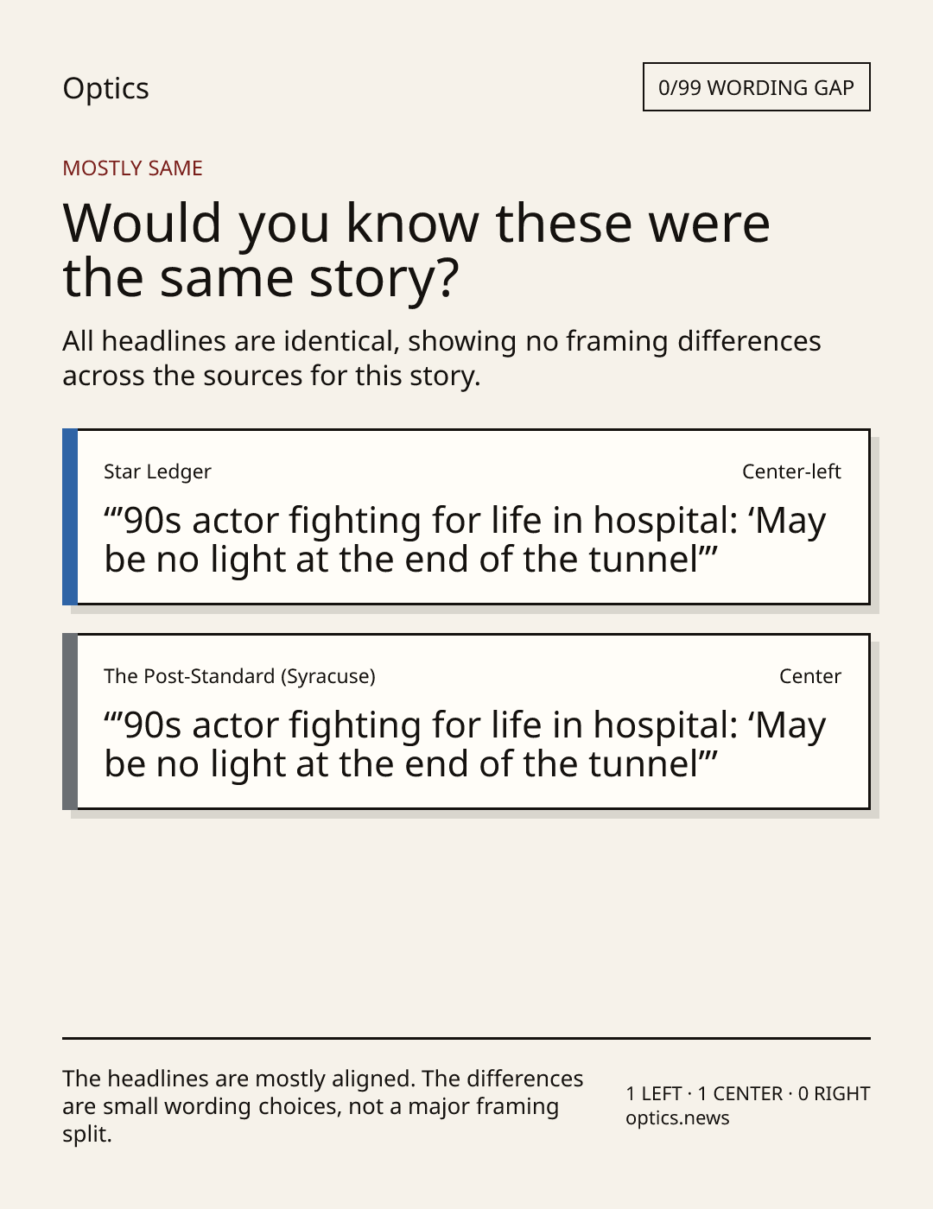
Task: Visit the optics.news link
Action: click(677, 1118)
